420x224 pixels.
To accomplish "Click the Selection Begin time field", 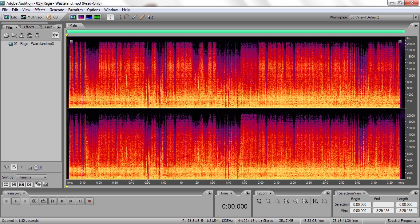I will point(360,204).
